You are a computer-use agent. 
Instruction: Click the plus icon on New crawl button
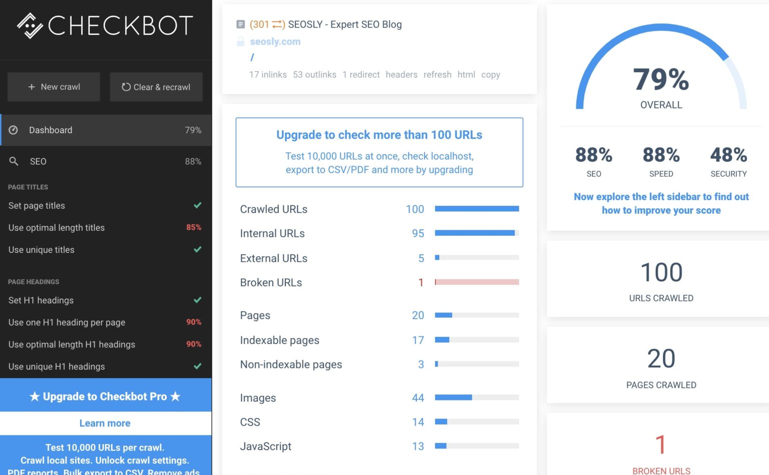tap(32, 87)
